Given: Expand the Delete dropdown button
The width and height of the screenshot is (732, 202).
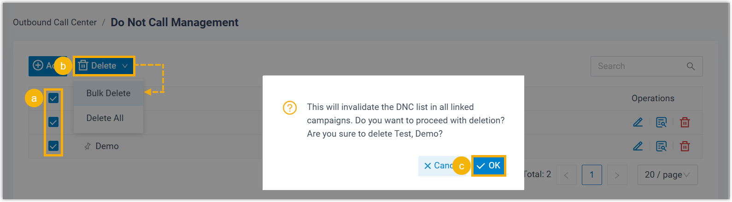Looking at the screenshot, I should pyautogui.click(x=104, y=66).
